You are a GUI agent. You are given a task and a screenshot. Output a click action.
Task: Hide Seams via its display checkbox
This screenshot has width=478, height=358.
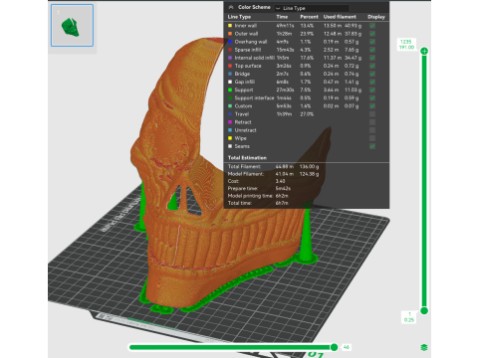(372, 146)
